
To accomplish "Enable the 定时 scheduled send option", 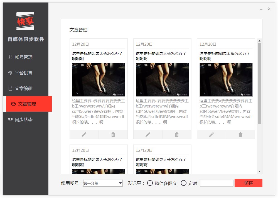I will [183, 183].
